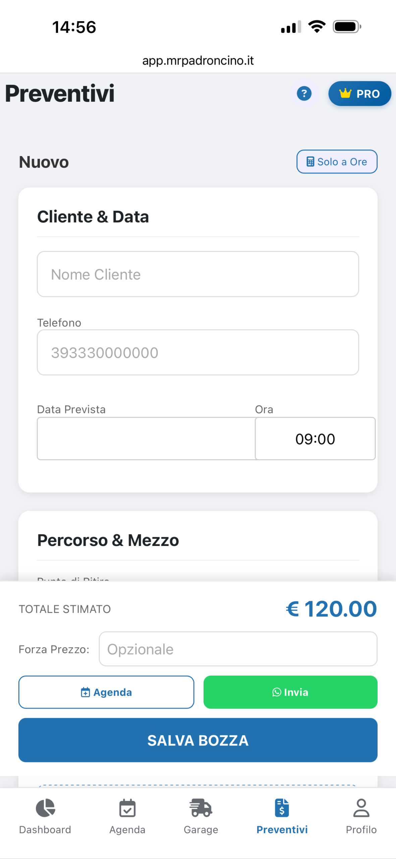Click the Nome Cliente input field
Image resolution: width=396 pixels, height=859 pixels.
click(x=198, y=274)
